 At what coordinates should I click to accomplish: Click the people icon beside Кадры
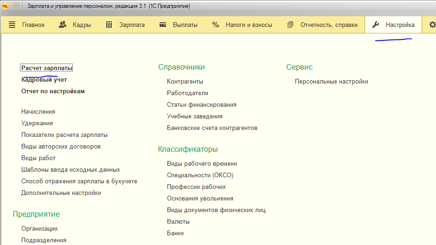[x=63, y=25]
